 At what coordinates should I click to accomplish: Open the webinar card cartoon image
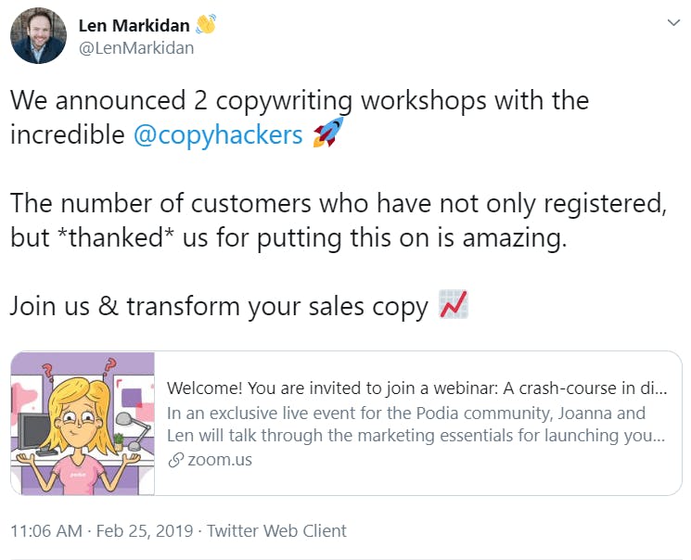click(83, 424)
